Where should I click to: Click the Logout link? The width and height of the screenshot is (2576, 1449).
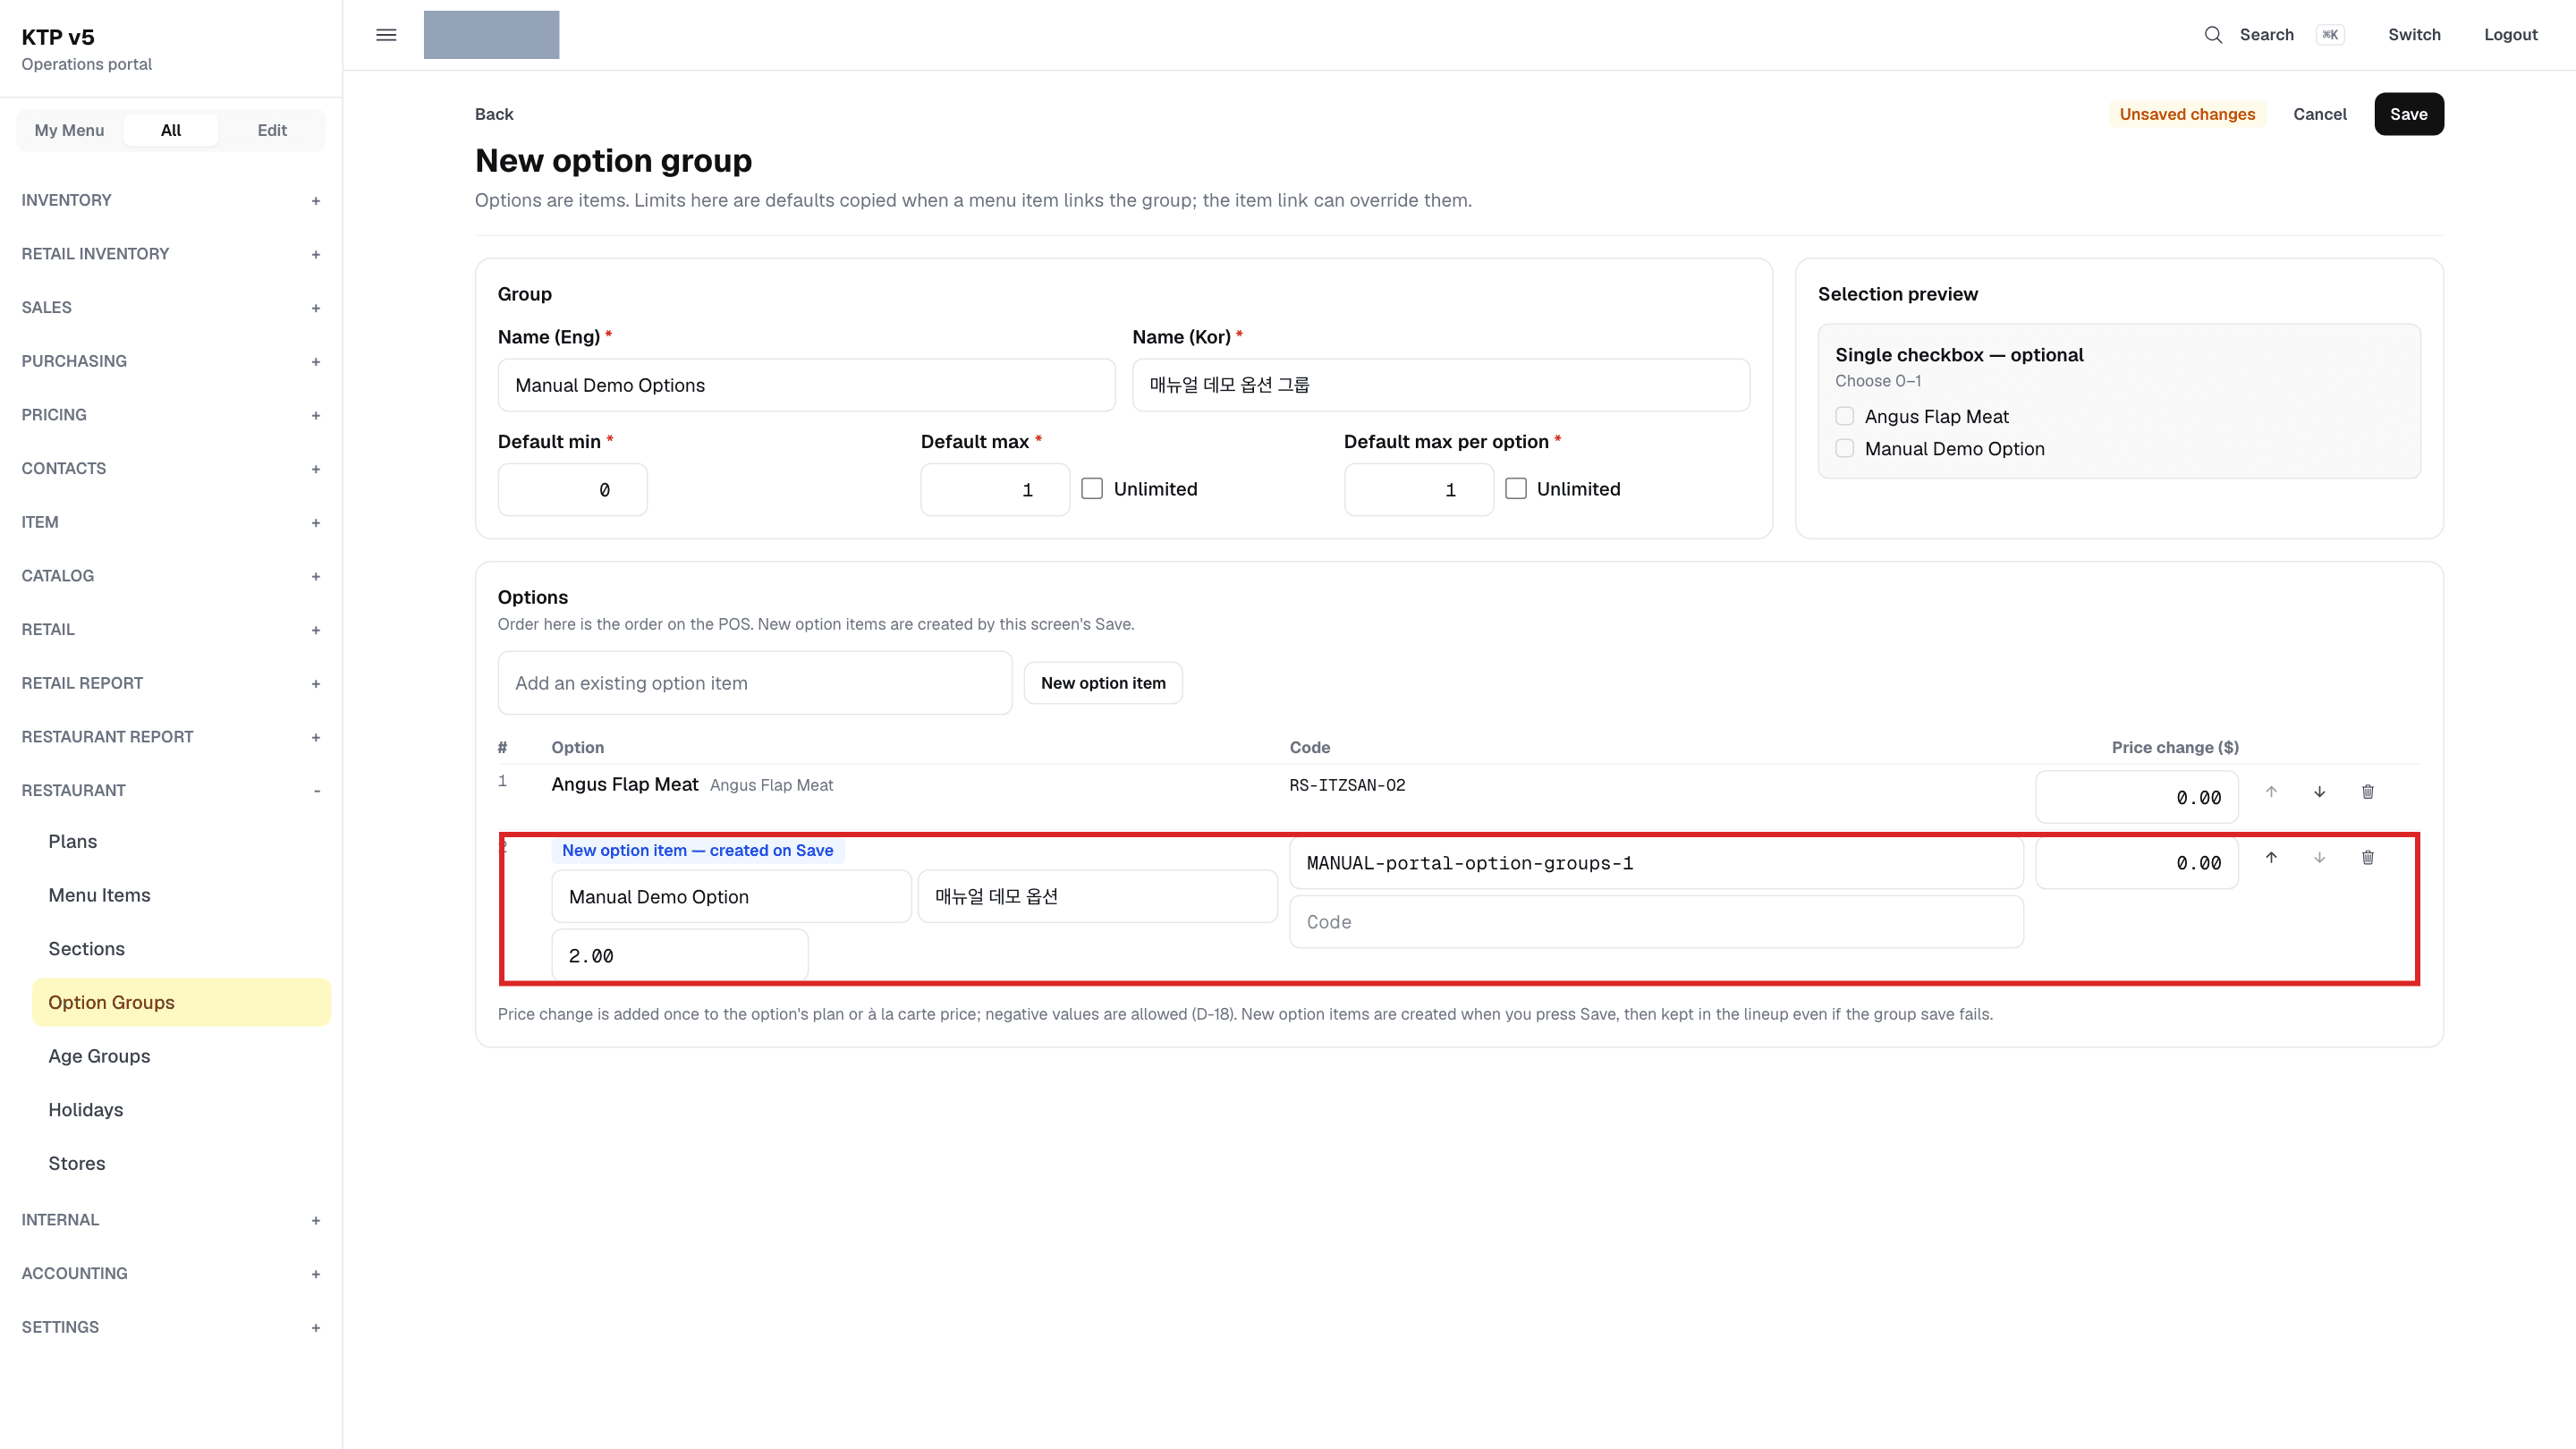(2510, 35)
